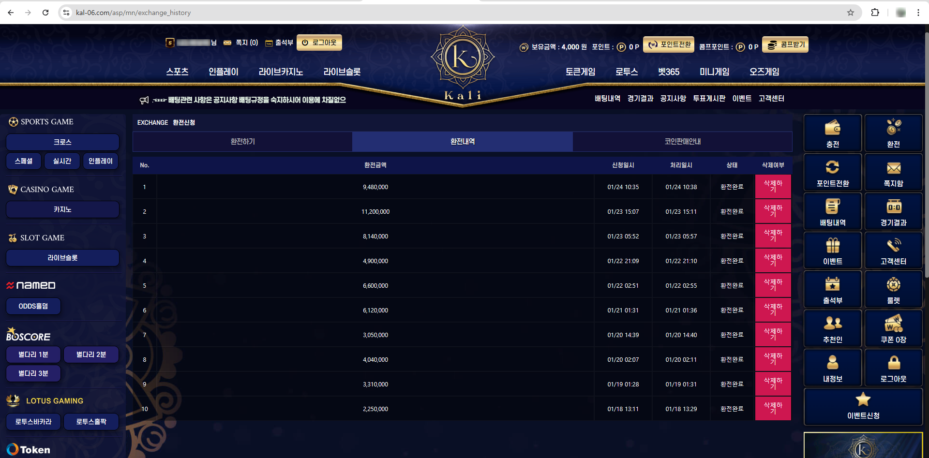This screenshot has width=929, height=458.
Task: Open the 별다리 1분 game
Action: tap(33, 355)
